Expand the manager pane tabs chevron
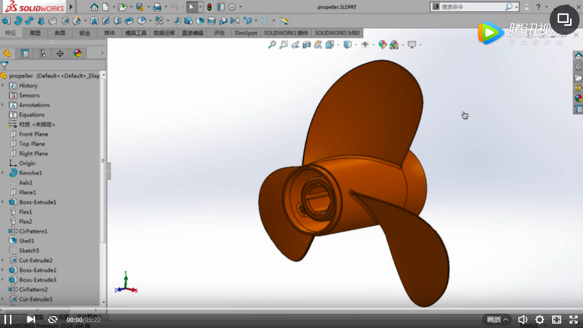Viewport: 583px width, 328px height. tap(102, 54)
